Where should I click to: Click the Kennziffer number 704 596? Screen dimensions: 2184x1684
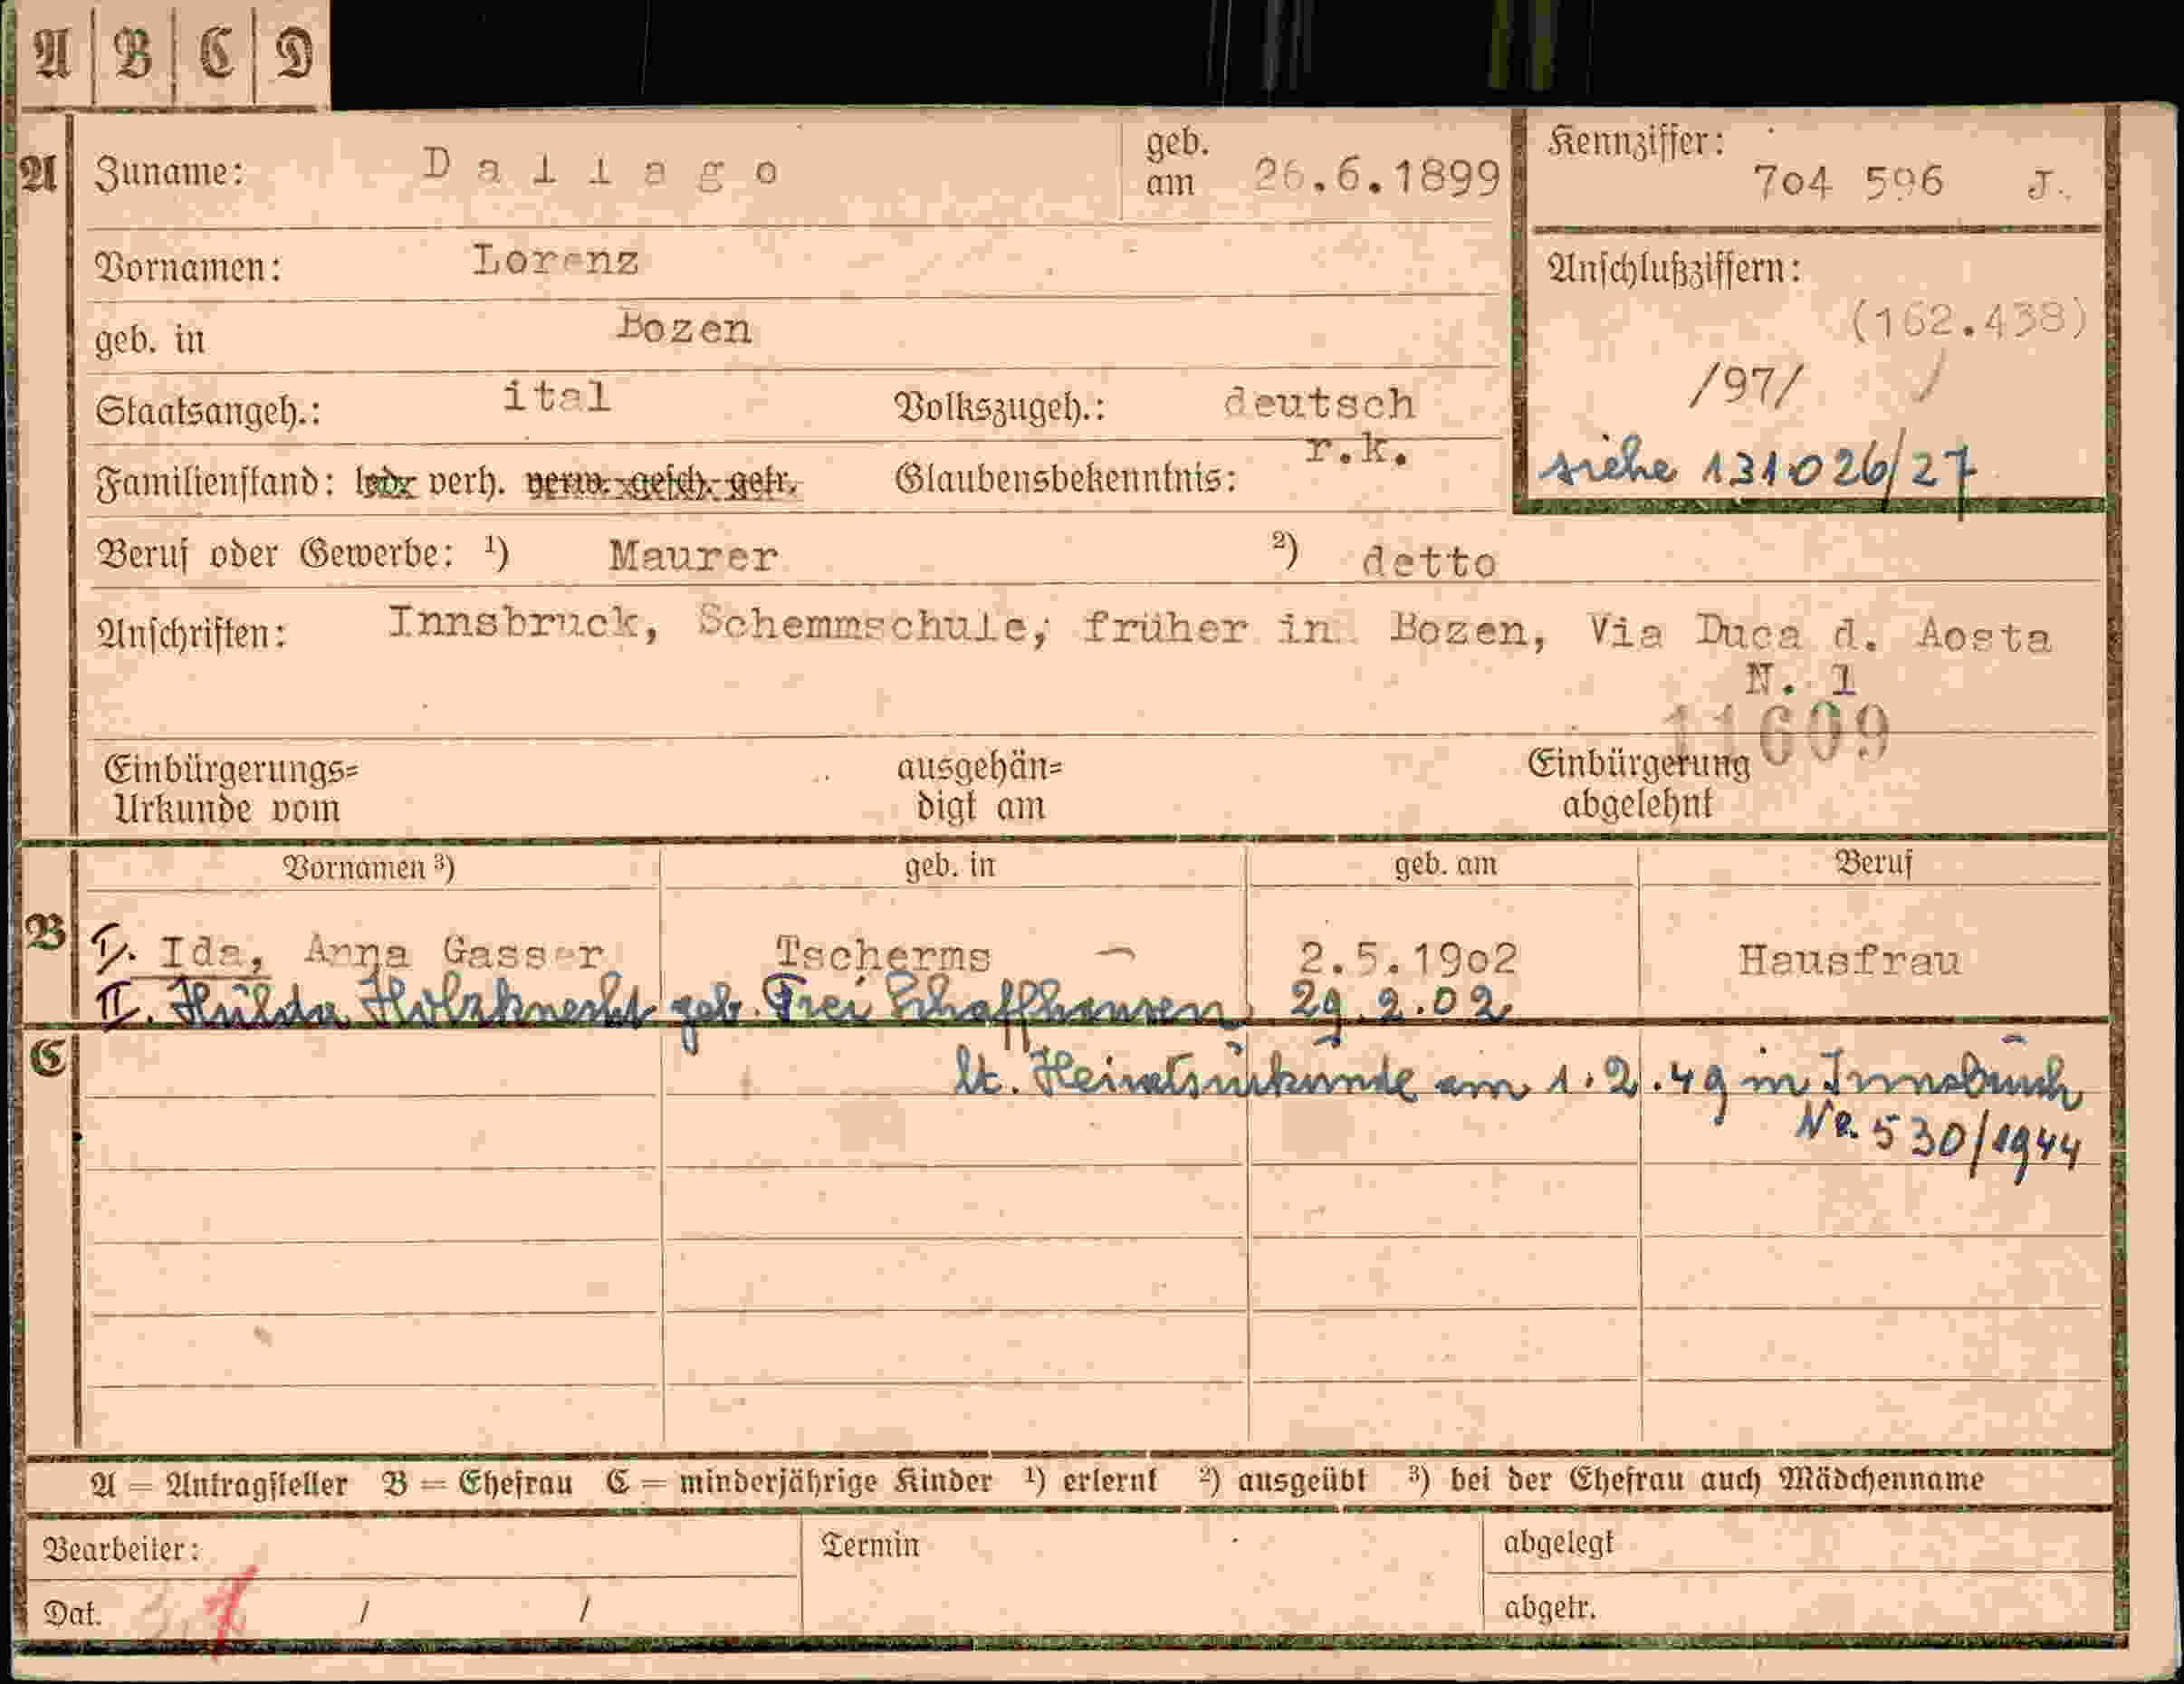tap(1848, 182)
